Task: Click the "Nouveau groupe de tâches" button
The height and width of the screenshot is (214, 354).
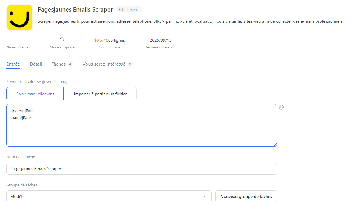Action: pyautogui.click(x=246, y=196)
